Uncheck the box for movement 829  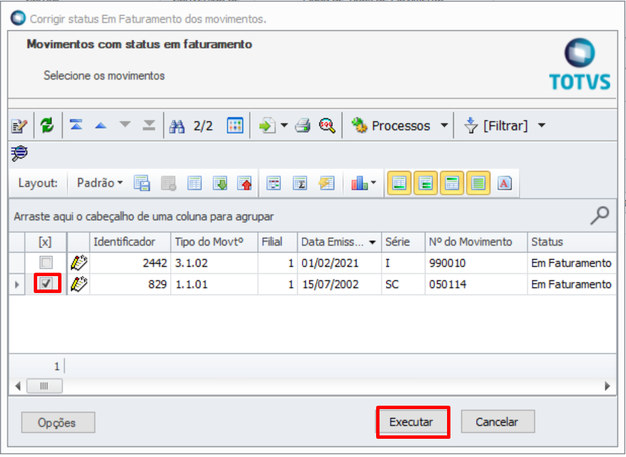[47, 284]
